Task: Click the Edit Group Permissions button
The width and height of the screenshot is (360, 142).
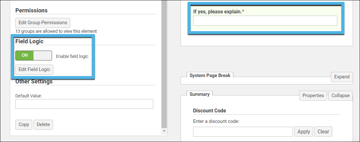Action: (43, 23)
